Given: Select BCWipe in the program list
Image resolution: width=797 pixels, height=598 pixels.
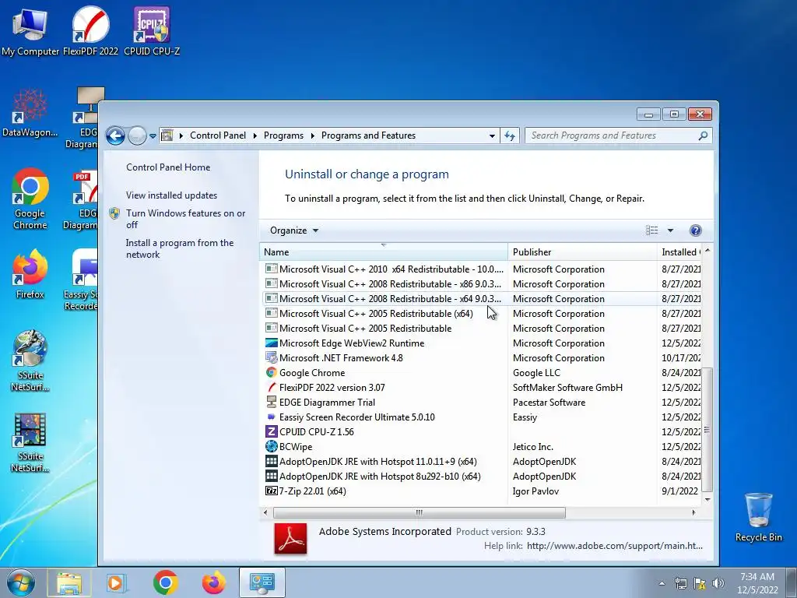Looking at the screenshot, I should click(481, 446).
